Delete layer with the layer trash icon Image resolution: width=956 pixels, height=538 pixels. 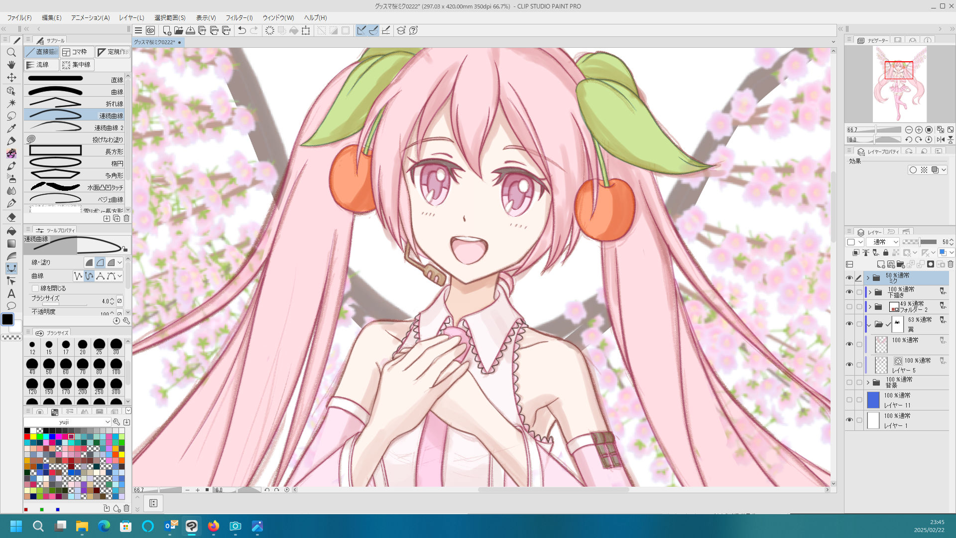(x=951, y=264)
